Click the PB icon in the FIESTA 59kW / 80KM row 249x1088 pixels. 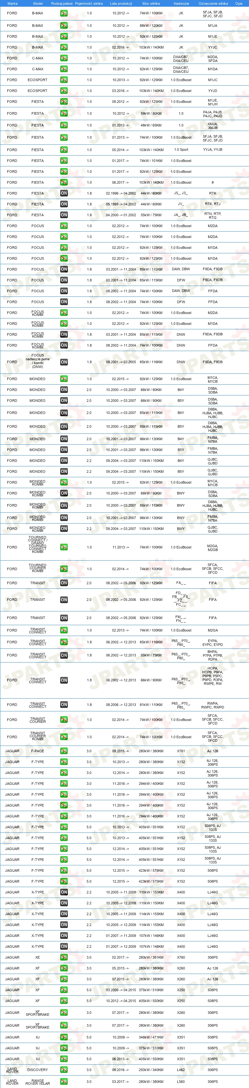tap(64, 113)
